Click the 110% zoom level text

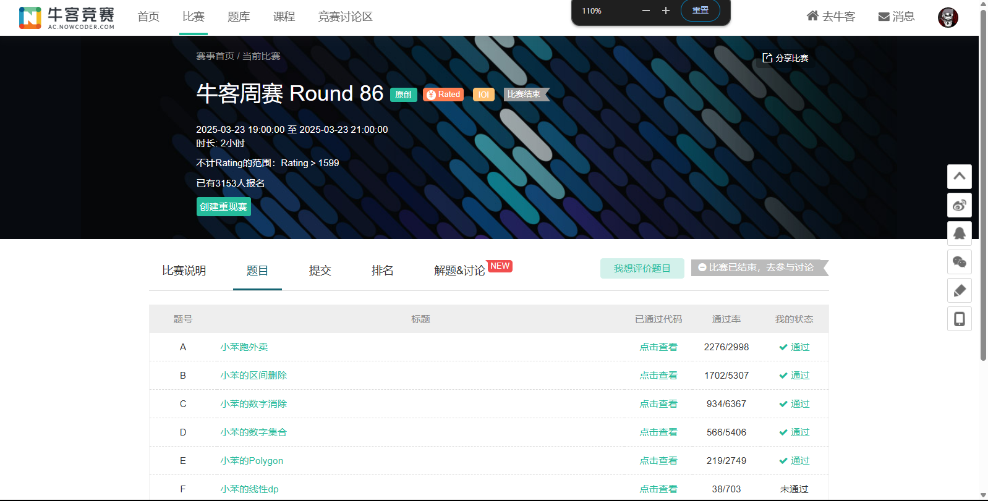tap(592, 11)
